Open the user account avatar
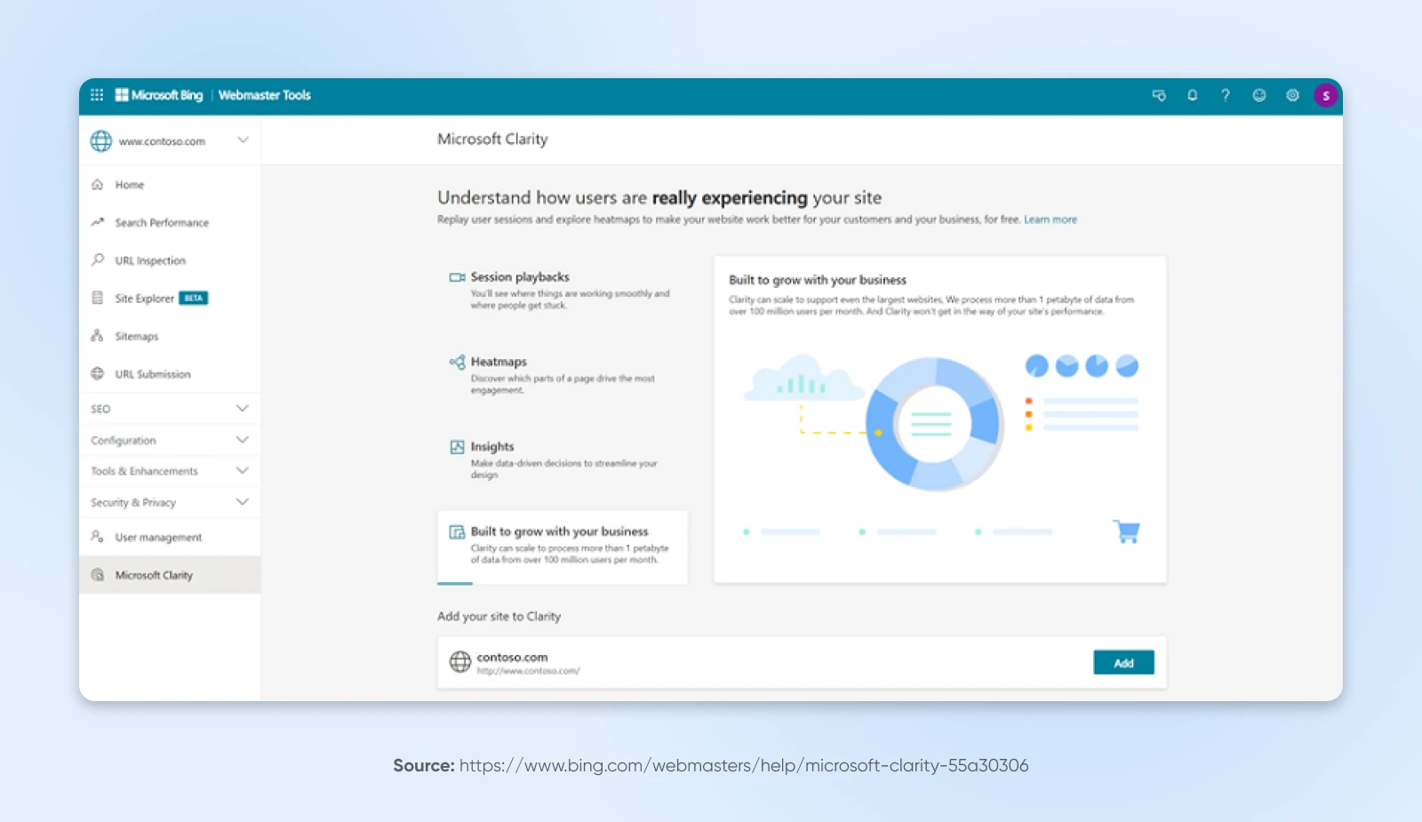The height and width of the screenshot is (822, 1422). tap(1326, 95)
